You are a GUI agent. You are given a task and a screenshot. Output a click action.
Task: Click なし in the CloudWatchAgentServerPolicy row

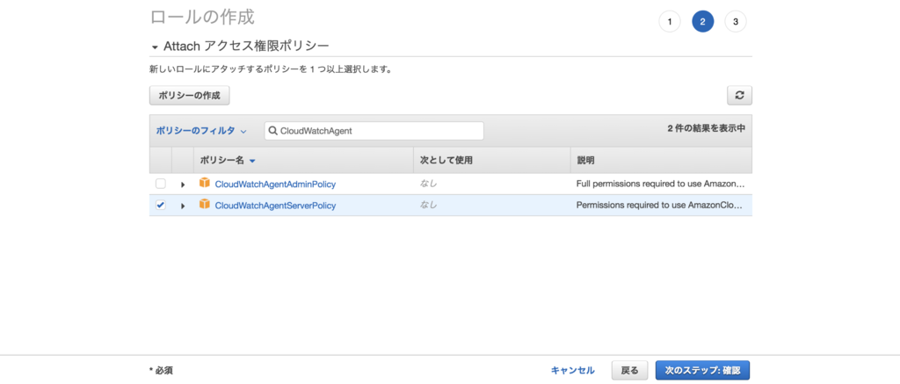[428, 205]
